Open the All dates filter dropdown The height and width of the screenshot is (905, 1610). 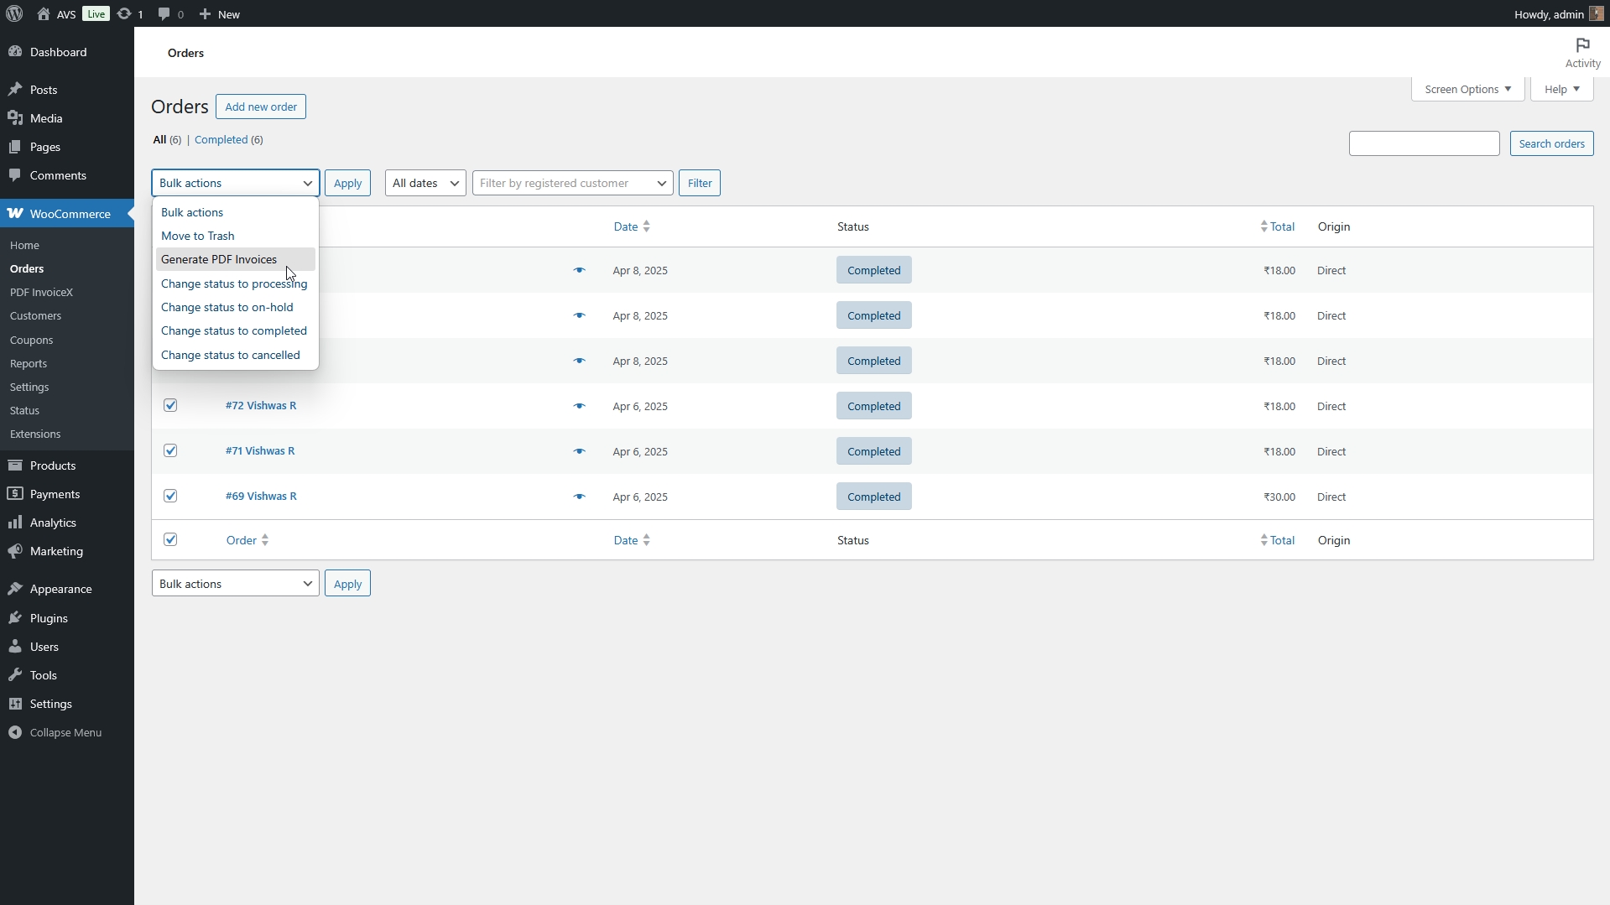tap(425, 183)
